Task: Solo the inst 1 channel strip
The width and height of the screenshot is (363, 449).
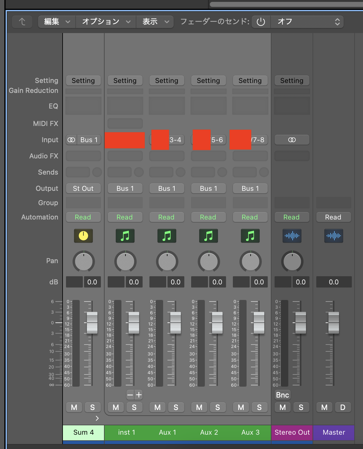Action: click(x=134, y=408)
